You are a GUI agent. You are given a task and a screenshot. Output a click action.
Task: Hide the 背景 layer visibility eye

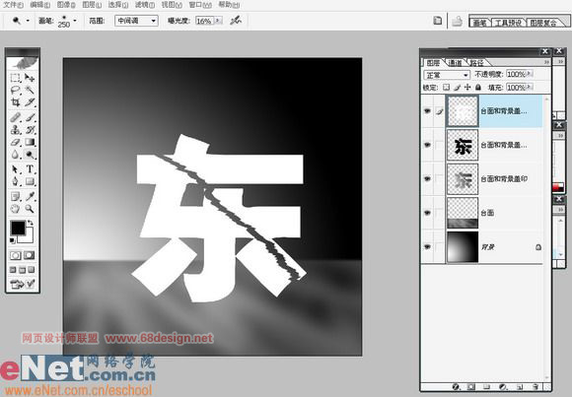point(427,247)
